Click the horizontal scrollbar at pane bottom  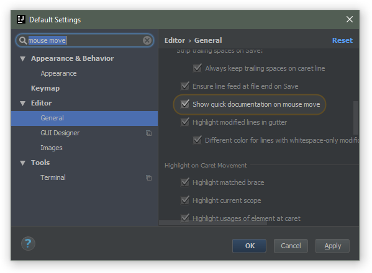[x=213, y=223]
